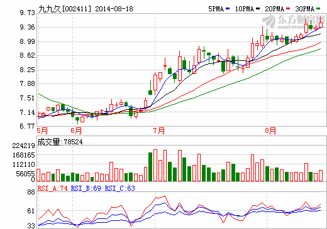327x229 pixels.
Task: Select the 8月 month marker
Action: (270, 130)
